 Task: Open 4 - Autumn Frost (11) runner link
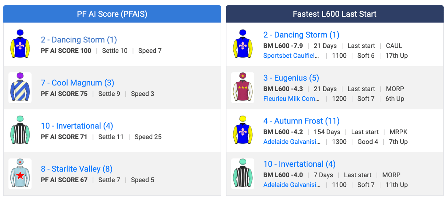(x=302, y=121)
